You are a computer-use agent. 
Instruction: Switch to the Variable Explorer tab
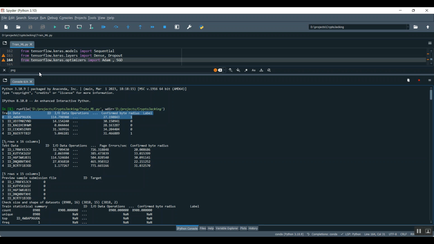point(227,228)
